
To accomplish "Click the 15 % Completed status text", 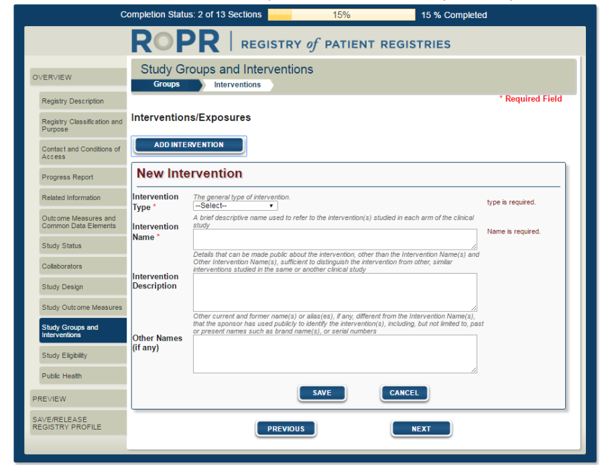I will tap(454, 15).
